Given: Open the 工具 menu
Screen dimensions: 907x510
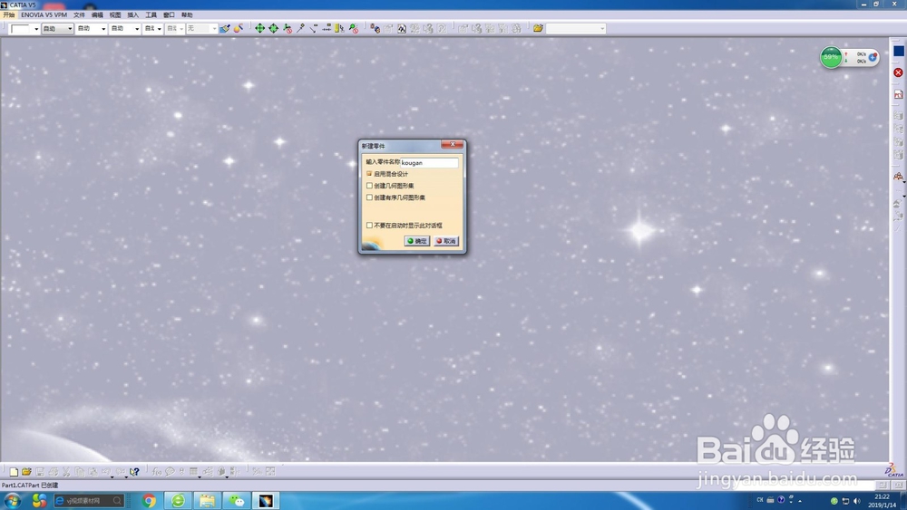Looking at the screenshot, I should point(151,15).
